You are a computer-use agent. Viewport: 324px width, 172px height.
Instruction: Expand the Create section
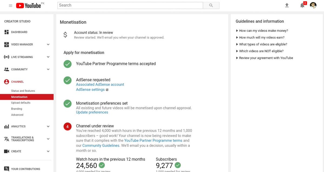pos(48,151)
